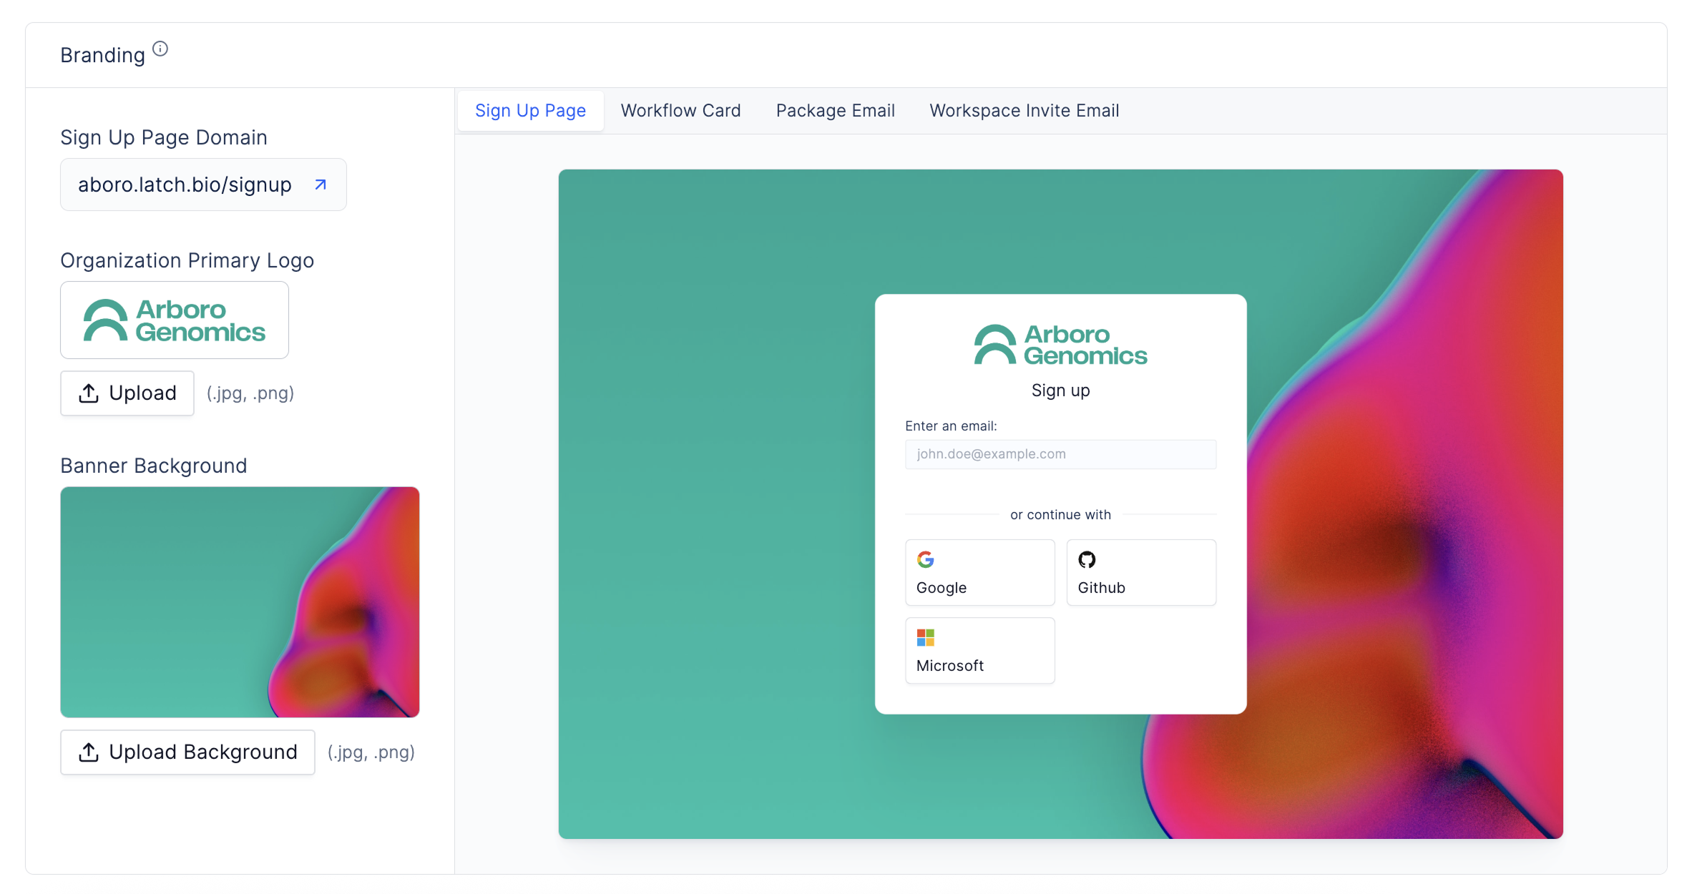Continue with Github sign up button
1687x894 pixels.
point(1141,572)
